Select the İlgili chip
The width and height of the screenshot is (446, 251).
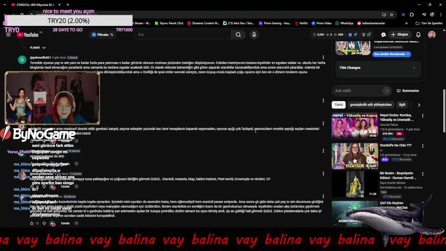(x=402, y=105)
